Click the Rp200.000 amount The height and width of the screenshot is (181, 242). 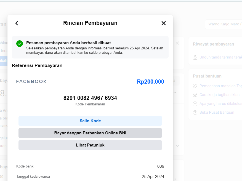150,82
